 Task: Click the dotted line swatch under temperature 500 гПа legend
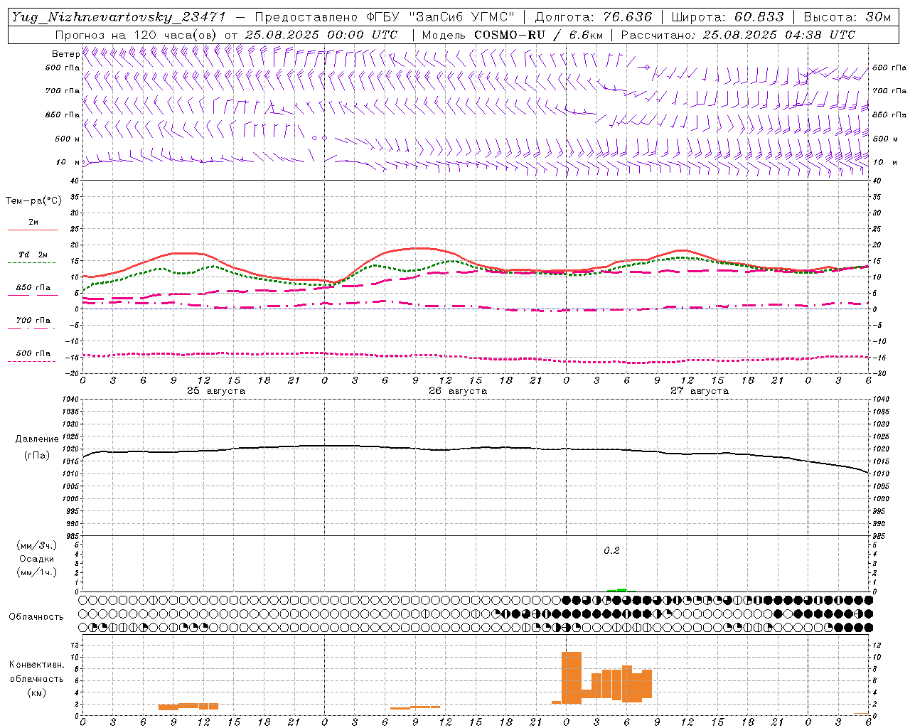coord(32,361)
